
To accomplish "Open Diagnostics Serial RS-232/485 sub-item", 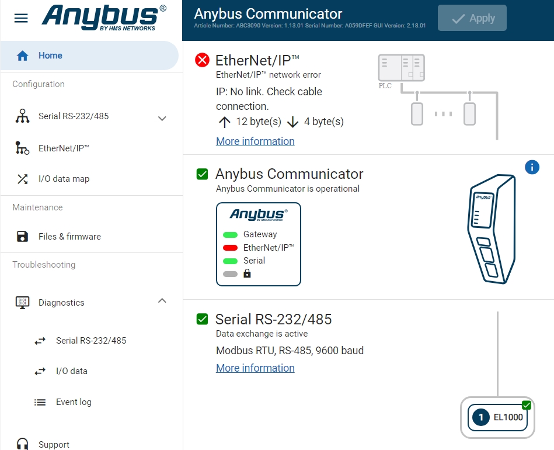I will pos(90,341).
